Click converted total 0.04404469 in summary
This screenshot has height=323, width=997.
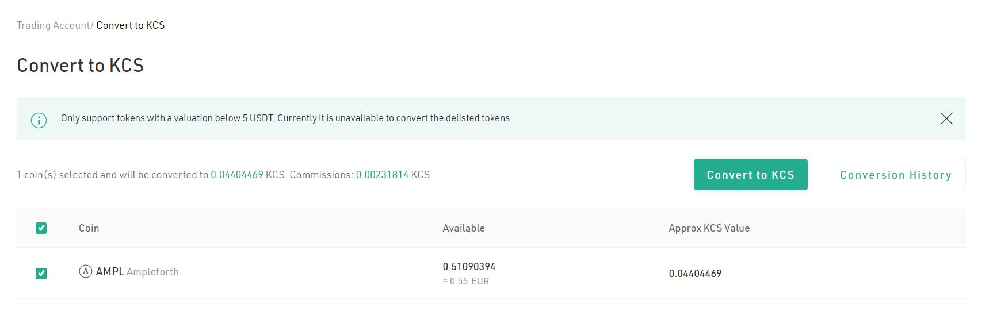tap(237, 175)
